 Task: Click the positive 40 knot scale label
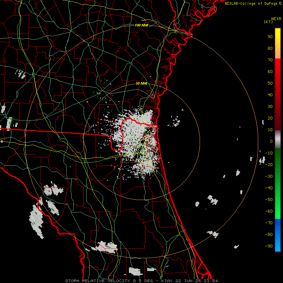pyautogui.click(x=270, y=95)
